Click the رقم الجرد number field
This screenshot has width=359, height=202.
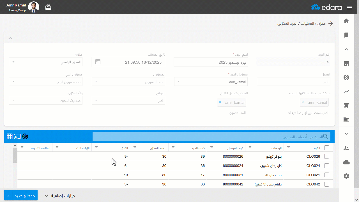[294, 62]
